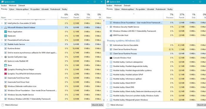The width and height of the screenshot is (206, 109).
Task: Select the Nastavení gear icon
Action: (6, 36)
